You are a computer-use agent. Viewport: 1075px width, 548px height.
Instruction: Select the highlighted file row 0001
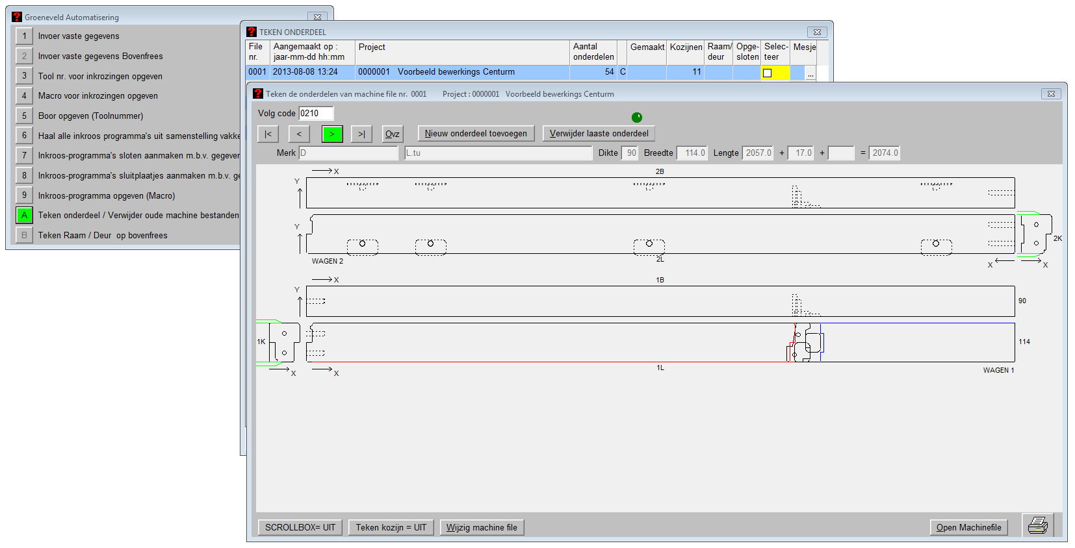pos(455,72)
